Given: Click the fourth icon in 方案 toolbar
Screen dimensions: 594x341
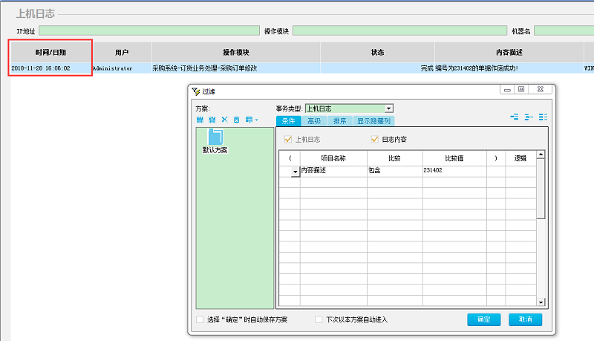Looking at the screenshot, I should click(236, 120).
